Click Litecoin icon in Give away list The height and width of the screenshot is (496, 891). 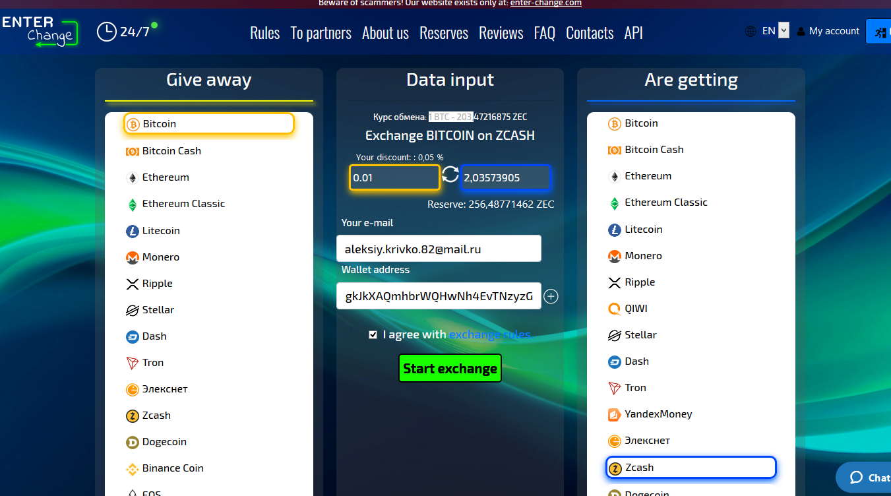pos(133,231)
